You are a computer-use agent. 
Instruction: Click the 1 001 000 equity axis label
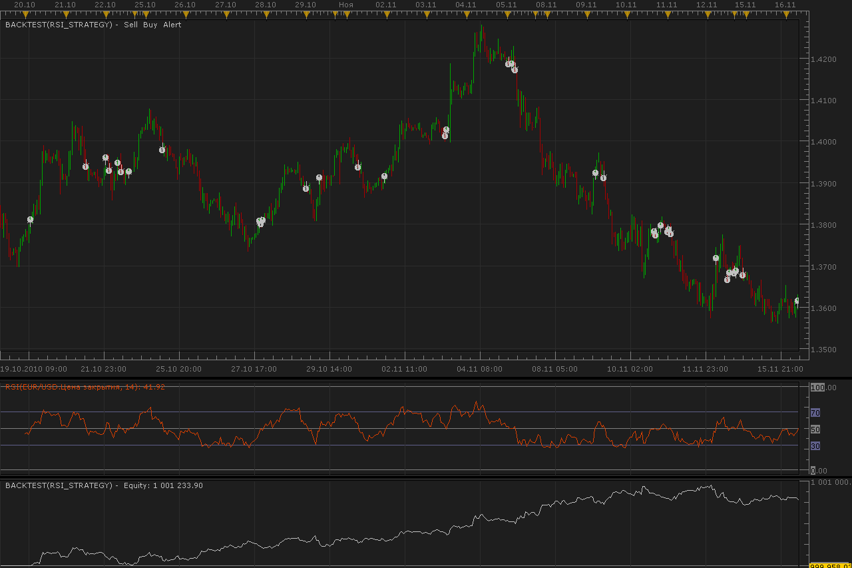coord(831,482)
